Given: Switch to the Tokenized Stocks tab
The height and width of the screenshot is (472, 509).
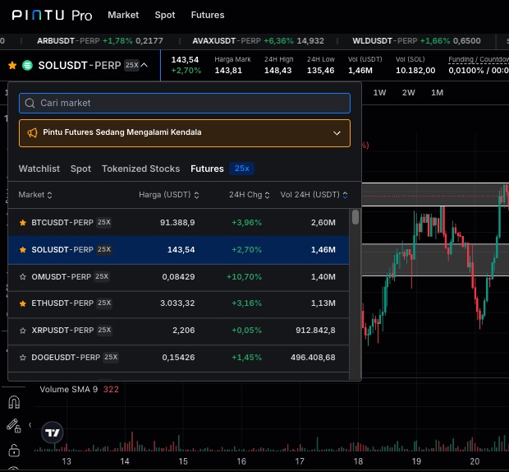Looking at the screenshot, I should click(140, 169).
